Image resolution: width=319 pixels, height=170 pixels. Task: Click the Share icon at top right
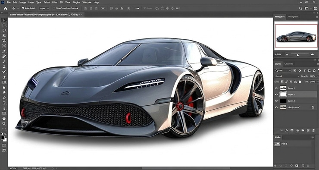(x=316, y=8)
